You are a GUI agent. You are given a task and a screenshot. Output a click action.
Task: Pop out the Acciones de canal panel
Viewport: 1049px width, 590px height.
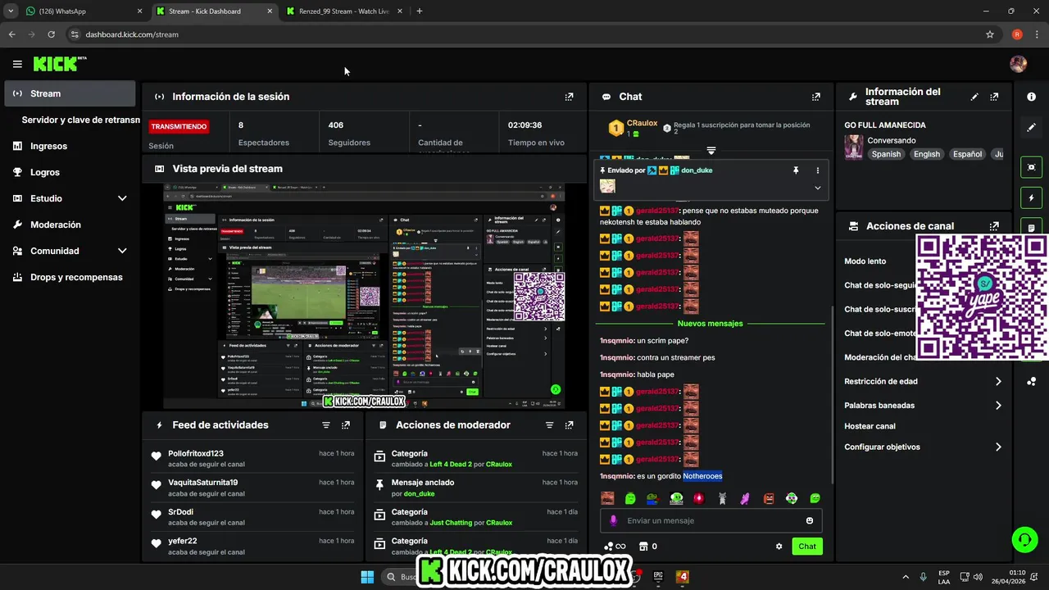pyautogui.click(x=994, y=226)
